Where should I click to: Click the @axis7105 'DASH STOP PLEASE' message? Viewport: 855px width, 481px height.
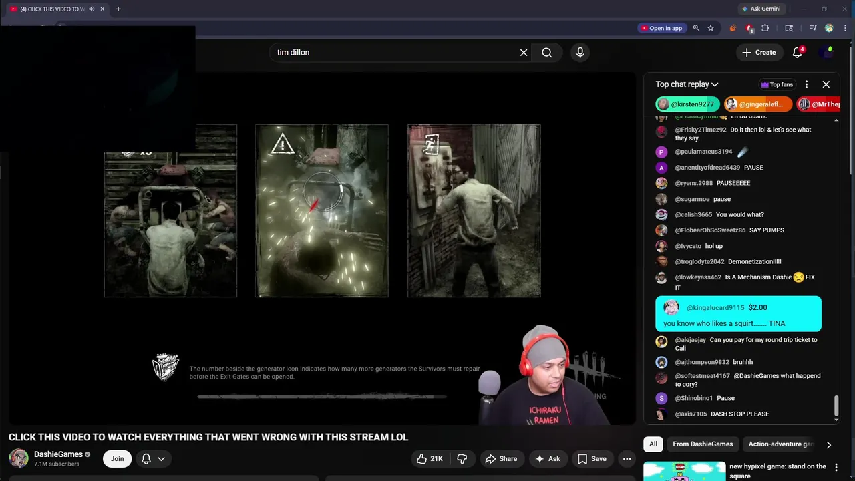tap(738, 414)
